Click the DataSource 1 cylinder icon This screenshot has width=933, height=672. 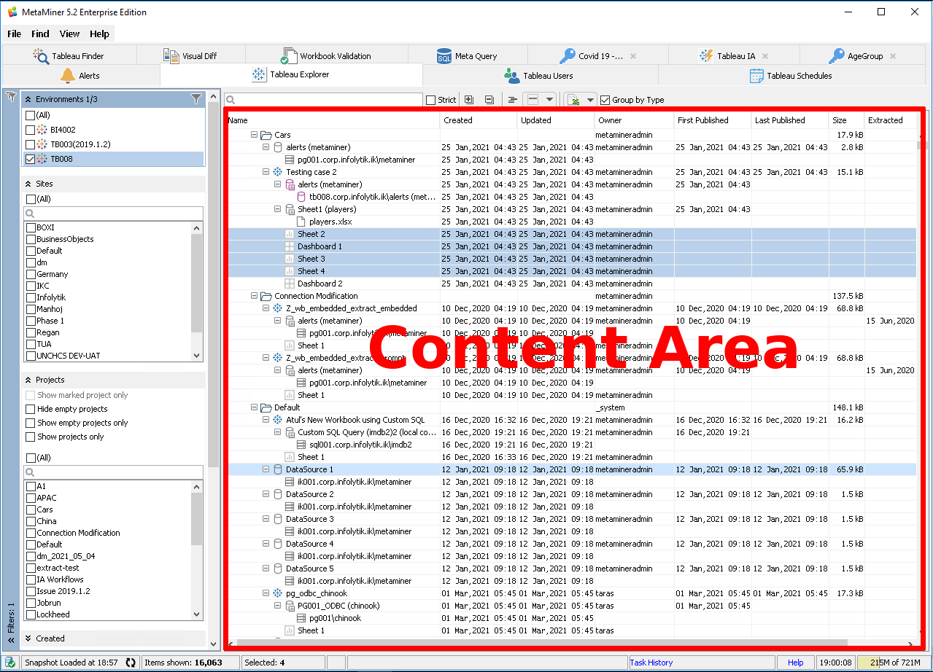[277, 469]
